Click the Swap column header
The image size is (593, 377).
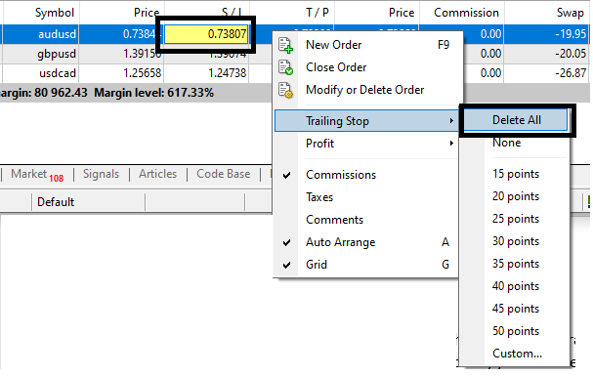[571, 13]
